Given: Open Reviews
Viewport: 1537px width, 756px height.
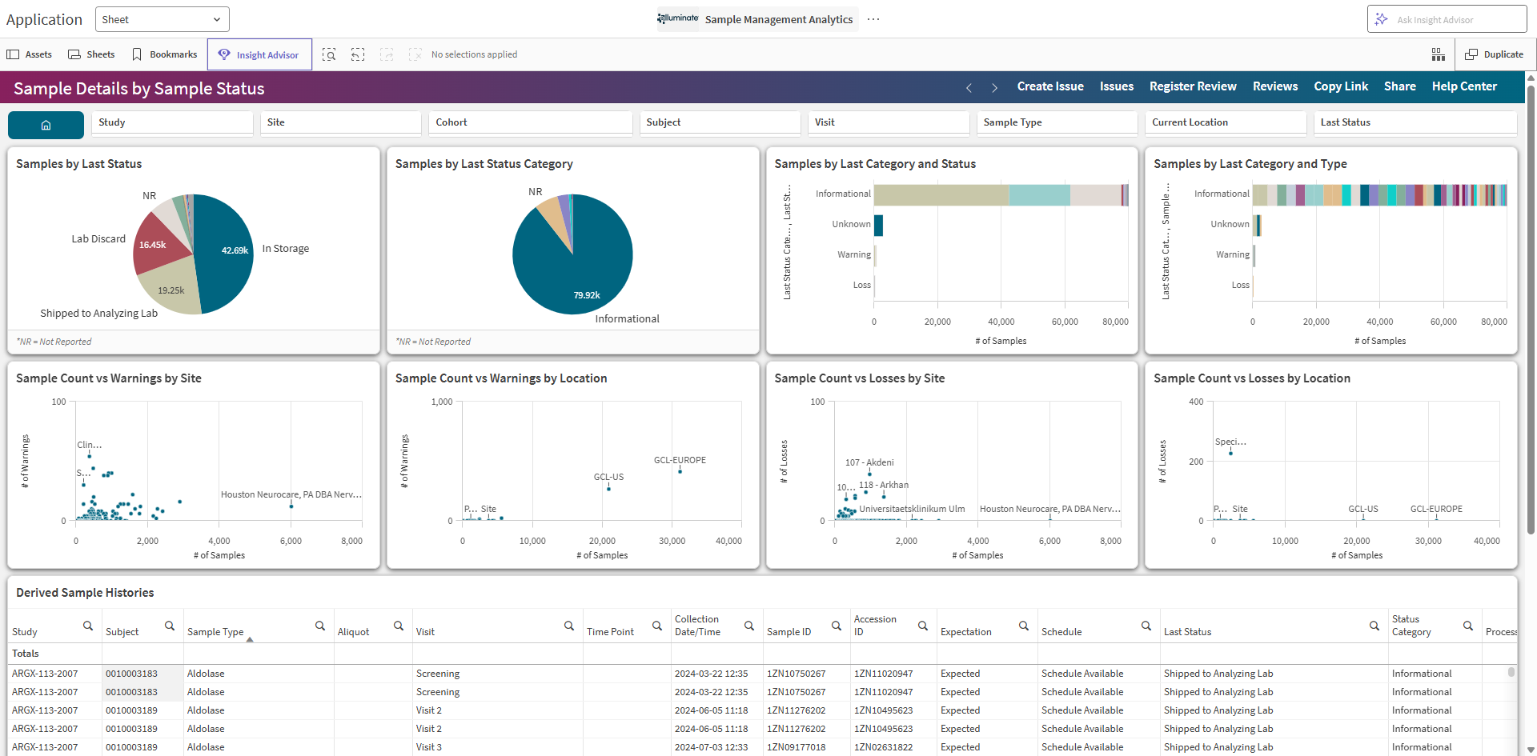Looking at the screenshot, I should click(1275, 86).
